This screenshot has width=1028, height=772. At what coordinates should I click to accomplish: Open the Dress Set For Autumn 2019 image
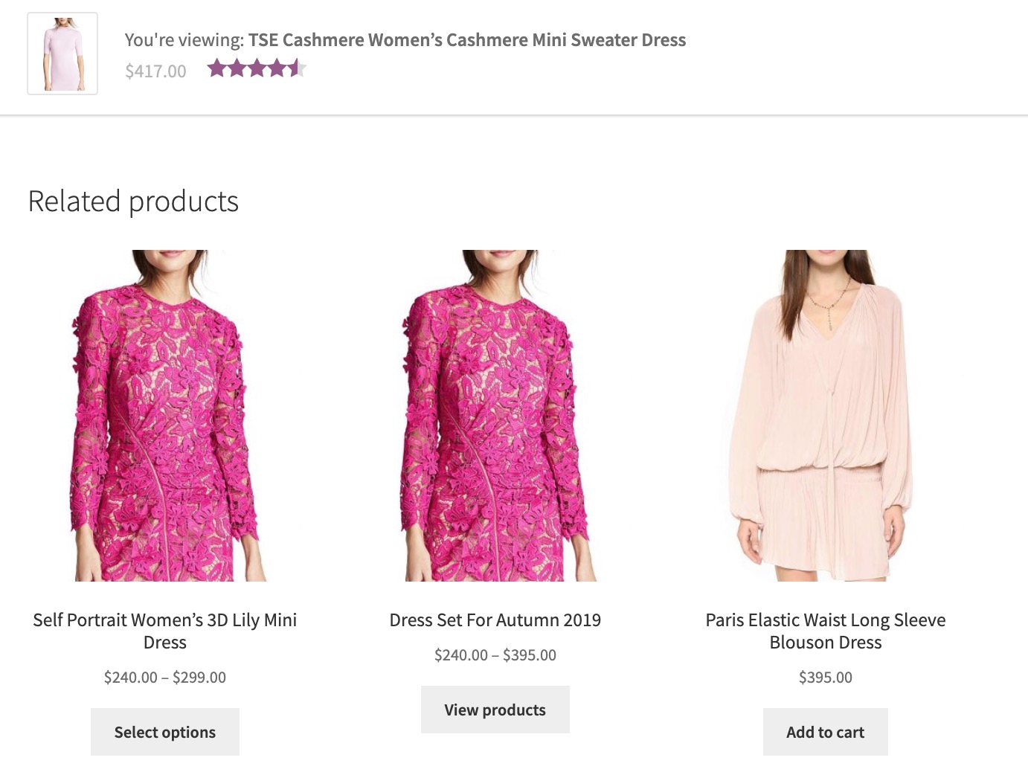click(495, 416)
